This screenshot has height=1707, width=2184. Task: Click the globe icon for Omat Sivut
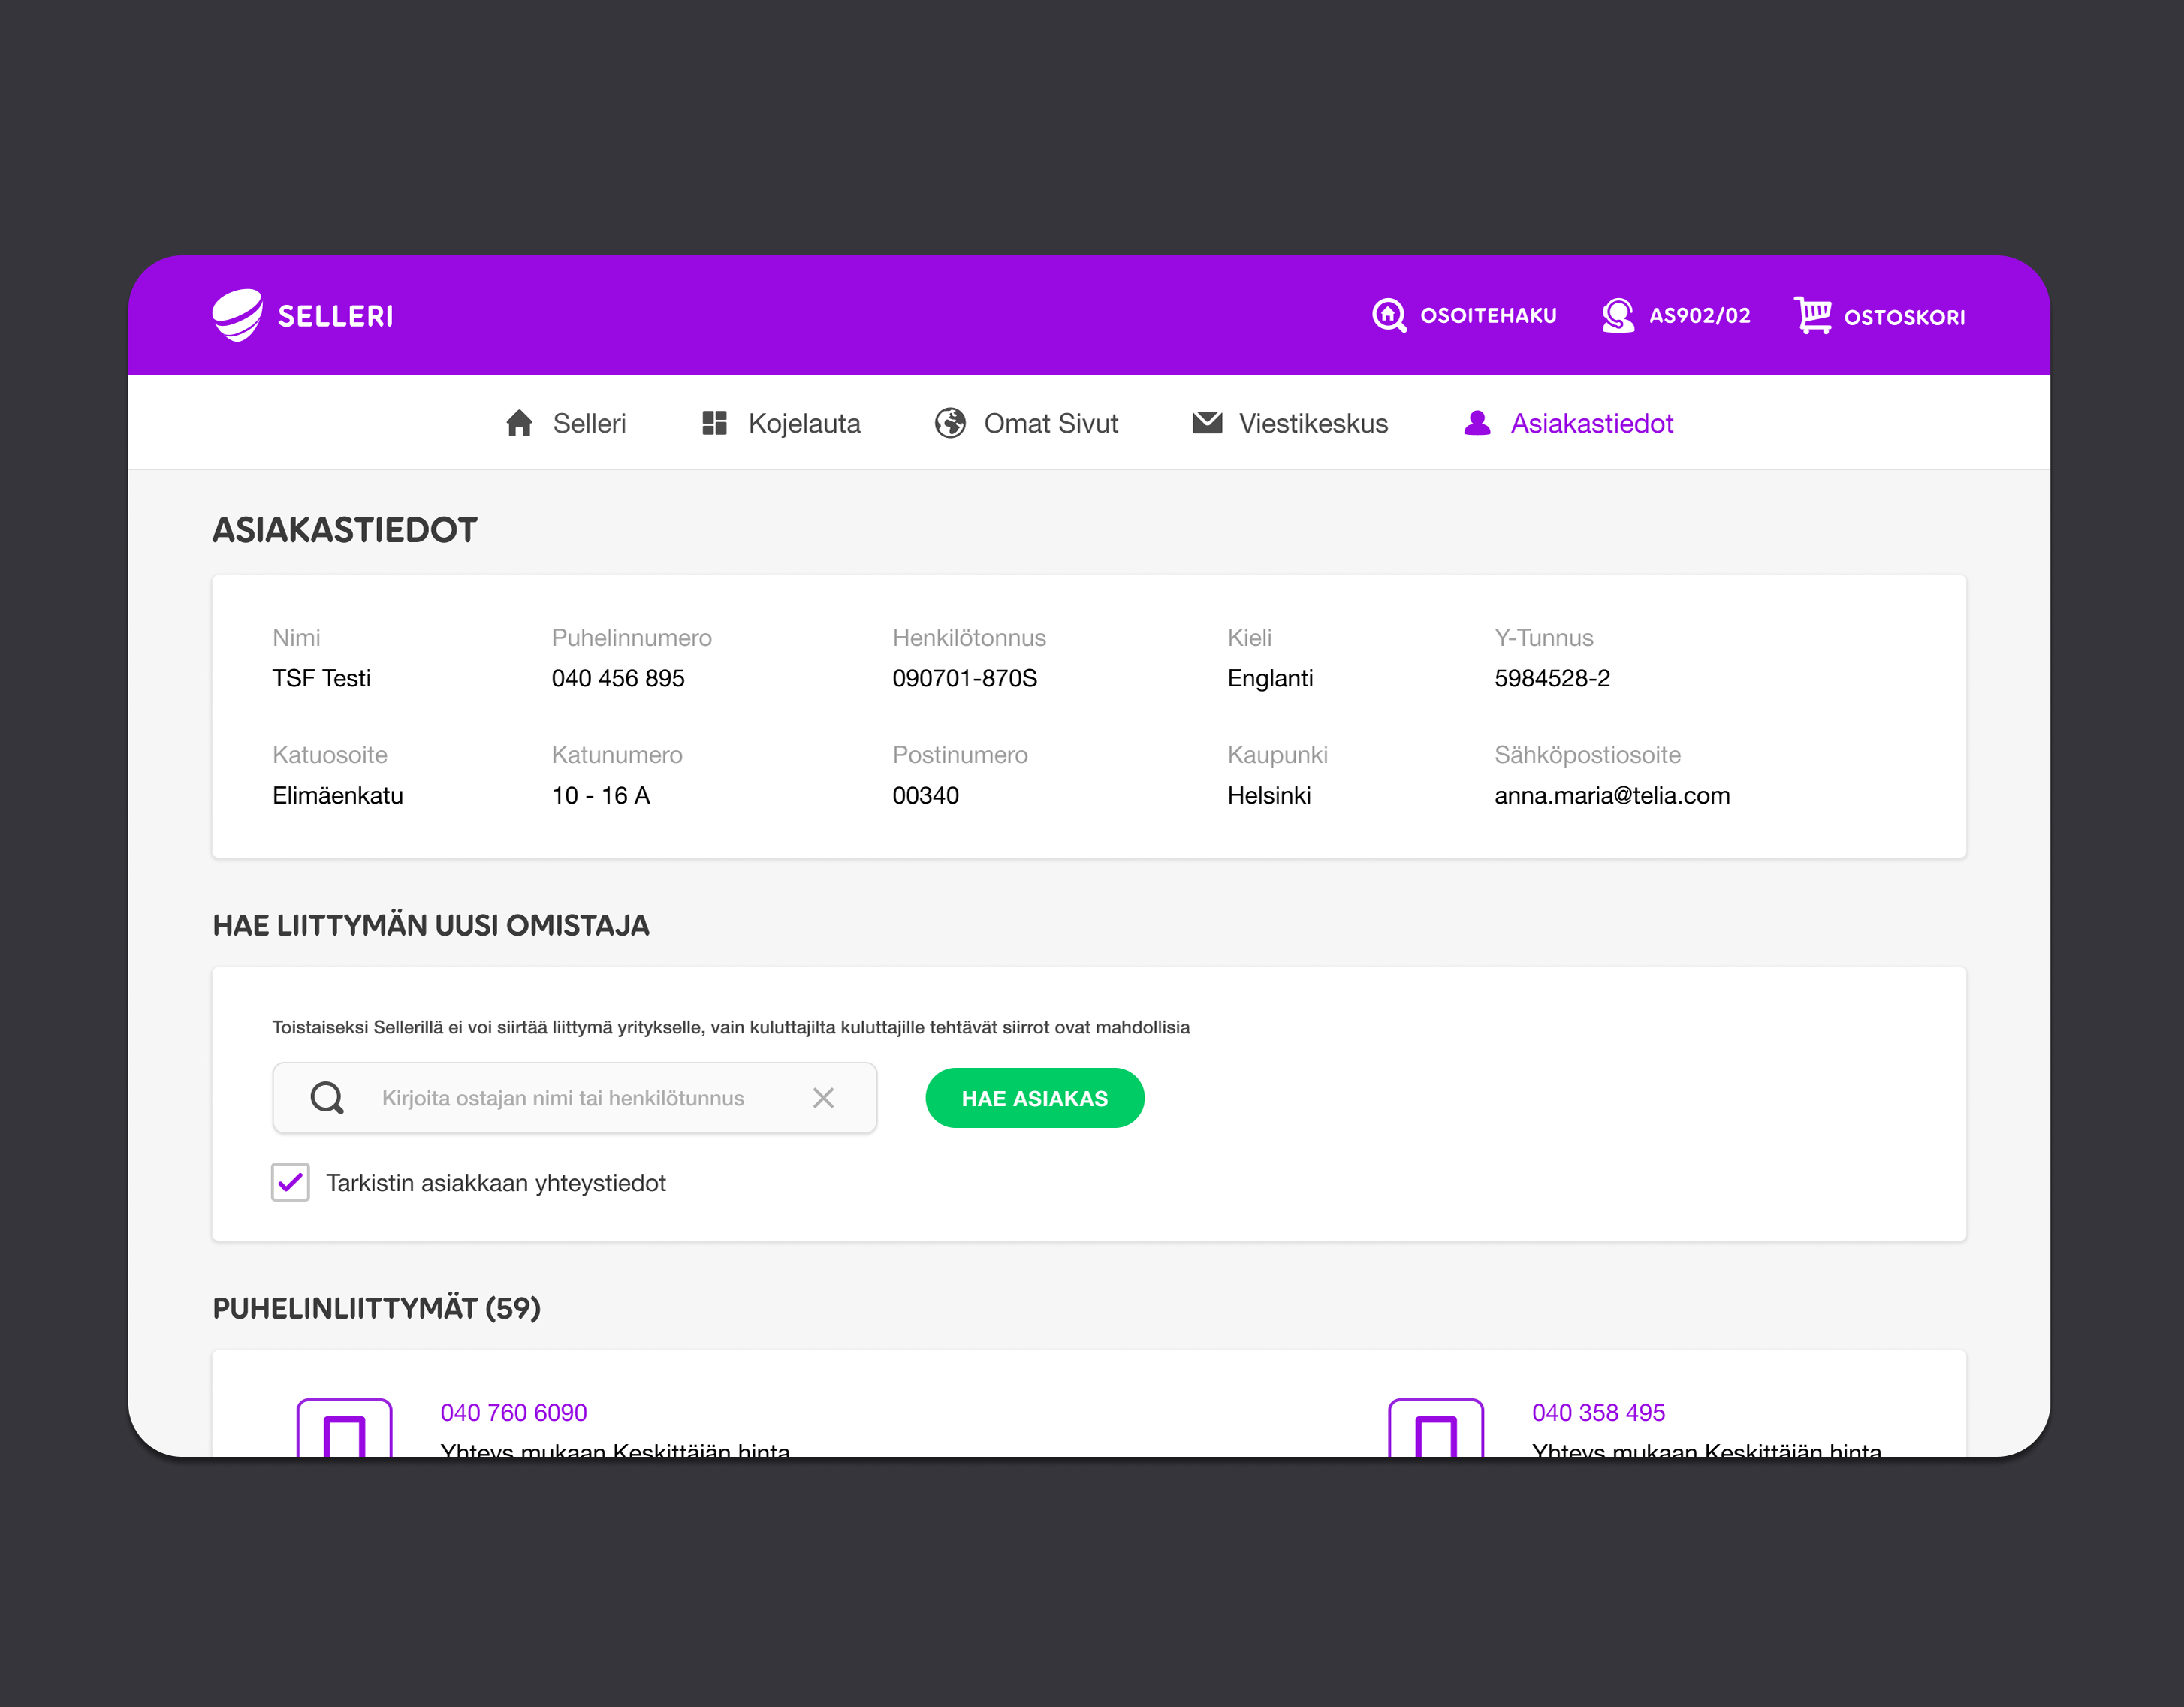click(950, 423)
